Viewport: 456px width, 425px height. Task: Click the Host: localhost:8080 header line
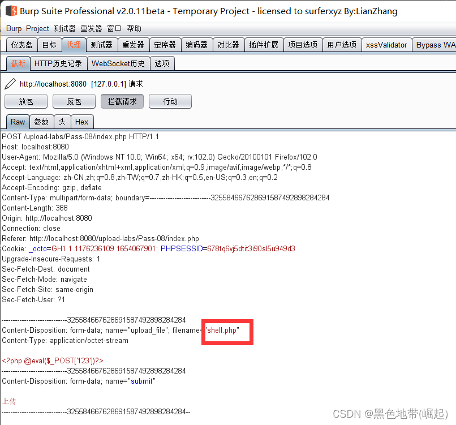35,147
